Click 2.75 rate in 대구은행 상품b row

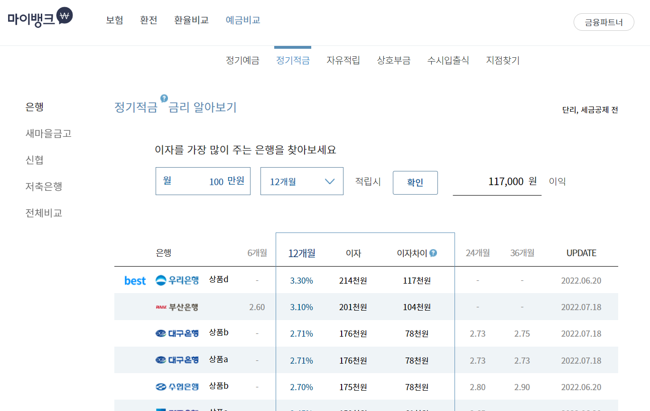click(522, 334)
